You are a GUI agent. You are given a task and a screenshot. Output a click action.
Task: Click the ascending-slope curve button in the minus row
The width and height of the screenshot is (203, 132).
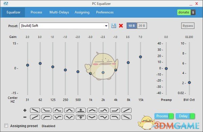[35, 117]
